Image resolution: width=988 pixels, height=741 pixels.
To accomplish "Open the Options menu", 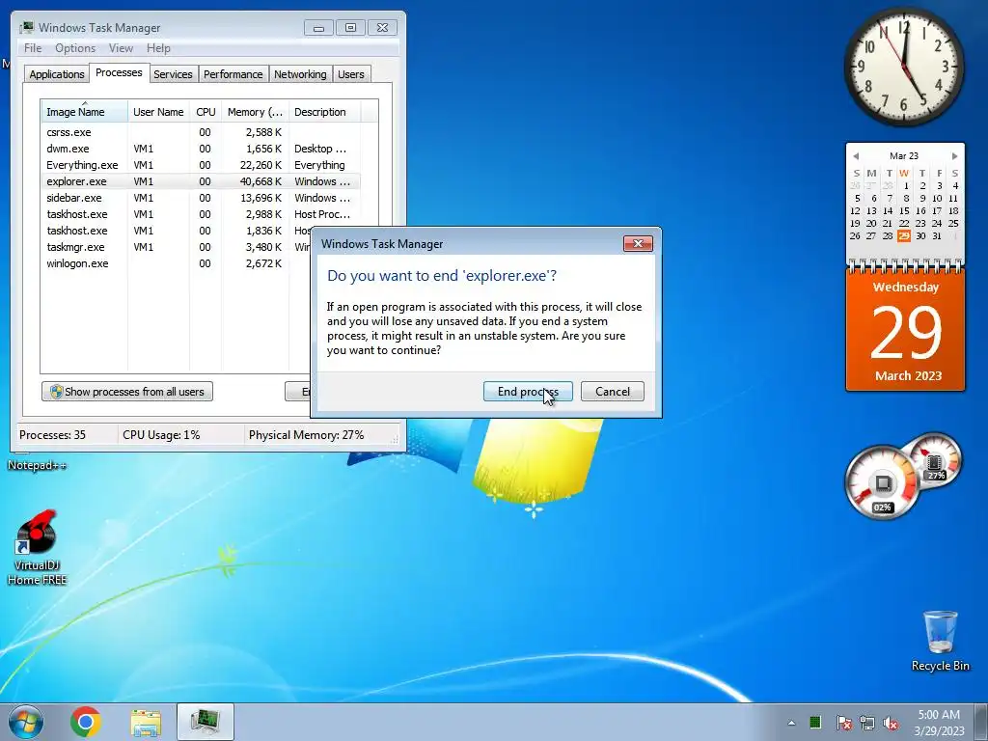I will pyautogui.click(x=75, y=48).
